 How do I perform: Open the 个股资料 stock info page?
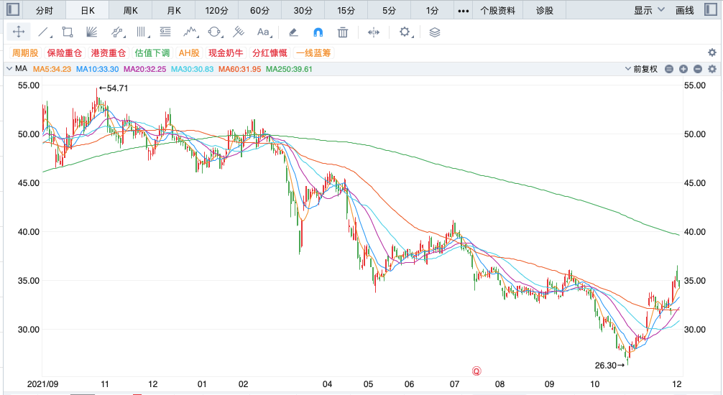pos(498,10)
